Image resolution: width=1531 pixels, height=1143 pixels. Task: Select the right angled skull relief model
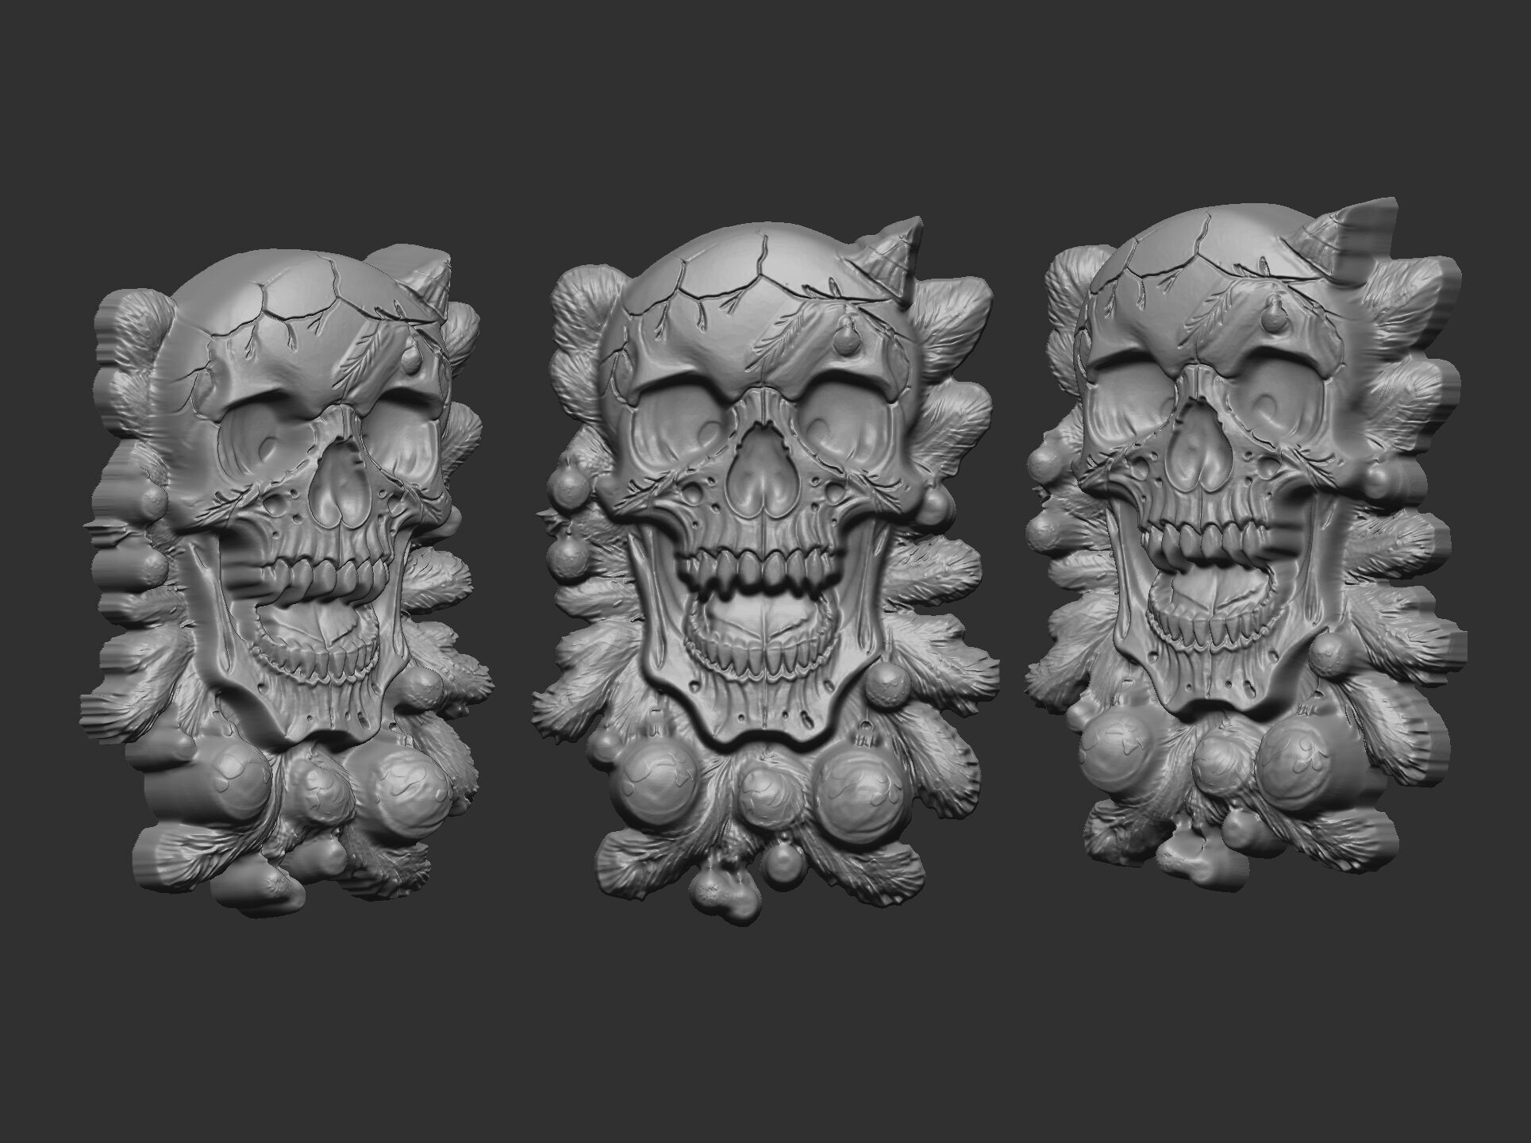(1244, 544)
